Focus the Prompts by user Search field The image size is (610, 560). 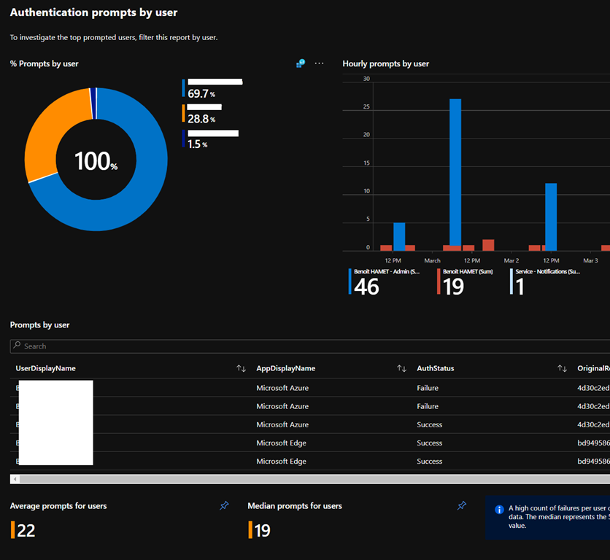click(x=292, y=346)
